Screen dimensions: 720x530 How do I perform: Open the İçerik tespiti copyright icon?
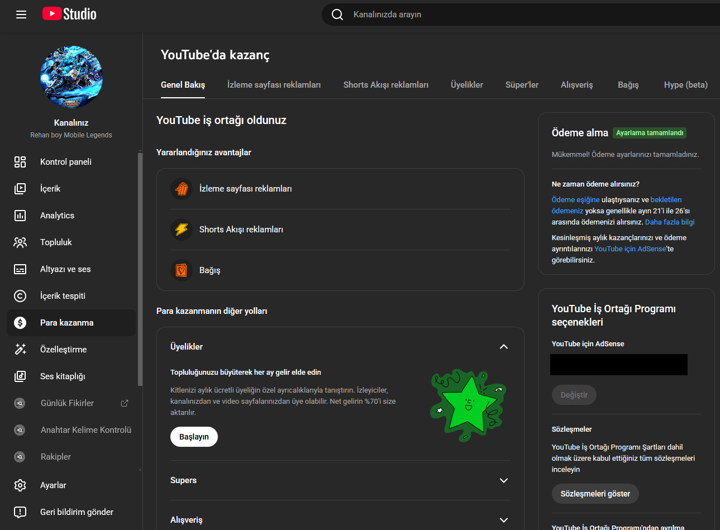20,296
